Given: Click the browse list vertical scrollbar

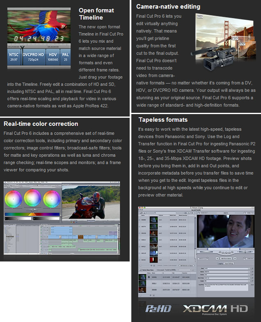Looking at the screenshot, I should pos(195,240).
